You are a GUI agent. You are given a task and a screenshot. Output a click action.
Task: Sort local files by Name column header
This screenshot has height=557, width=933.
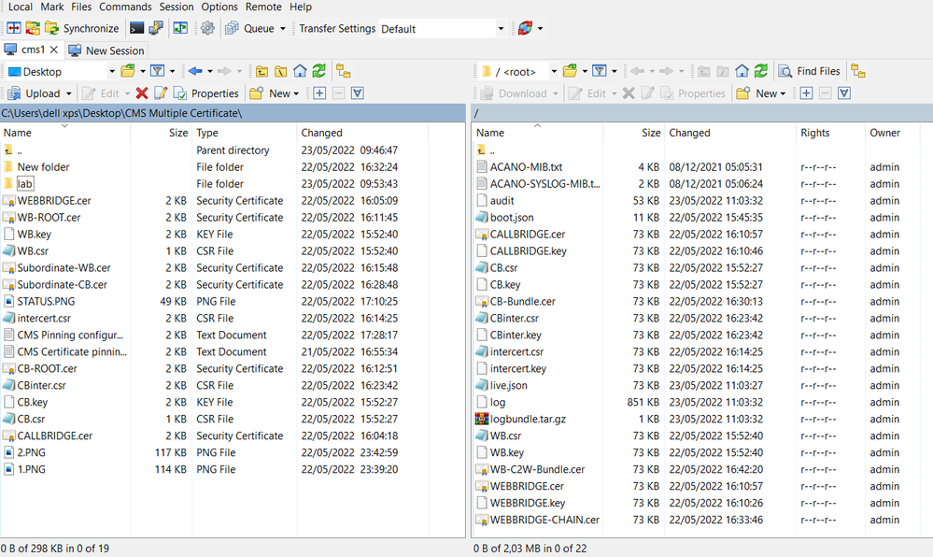65,133
